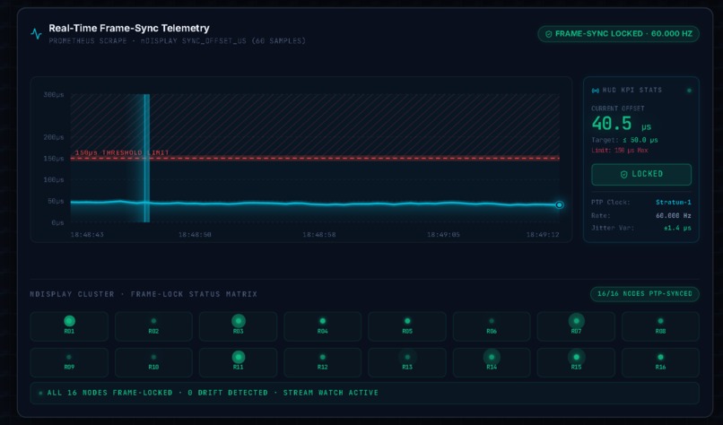The width and height of the screenshot is (723, 425).
Task: Click the Stratum-1 PTP Clock value
Action: click(x=673, y=202)
